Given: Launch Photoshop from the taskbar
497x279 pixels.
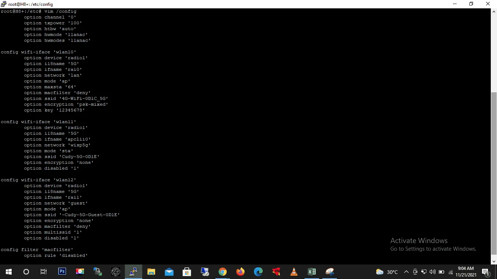Looking at the screenshot, I should [62, 272].
